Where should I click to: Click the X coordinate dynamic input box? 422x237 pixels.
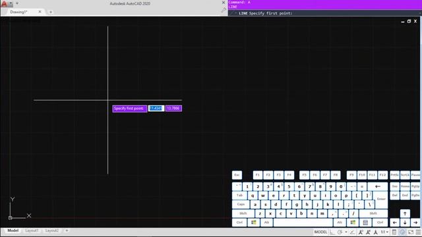click(x=156, y=108)
